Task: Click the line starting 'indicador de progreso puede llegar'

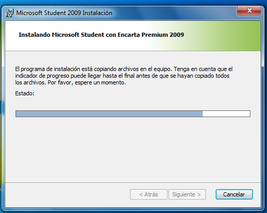Action: click(122, 76)
